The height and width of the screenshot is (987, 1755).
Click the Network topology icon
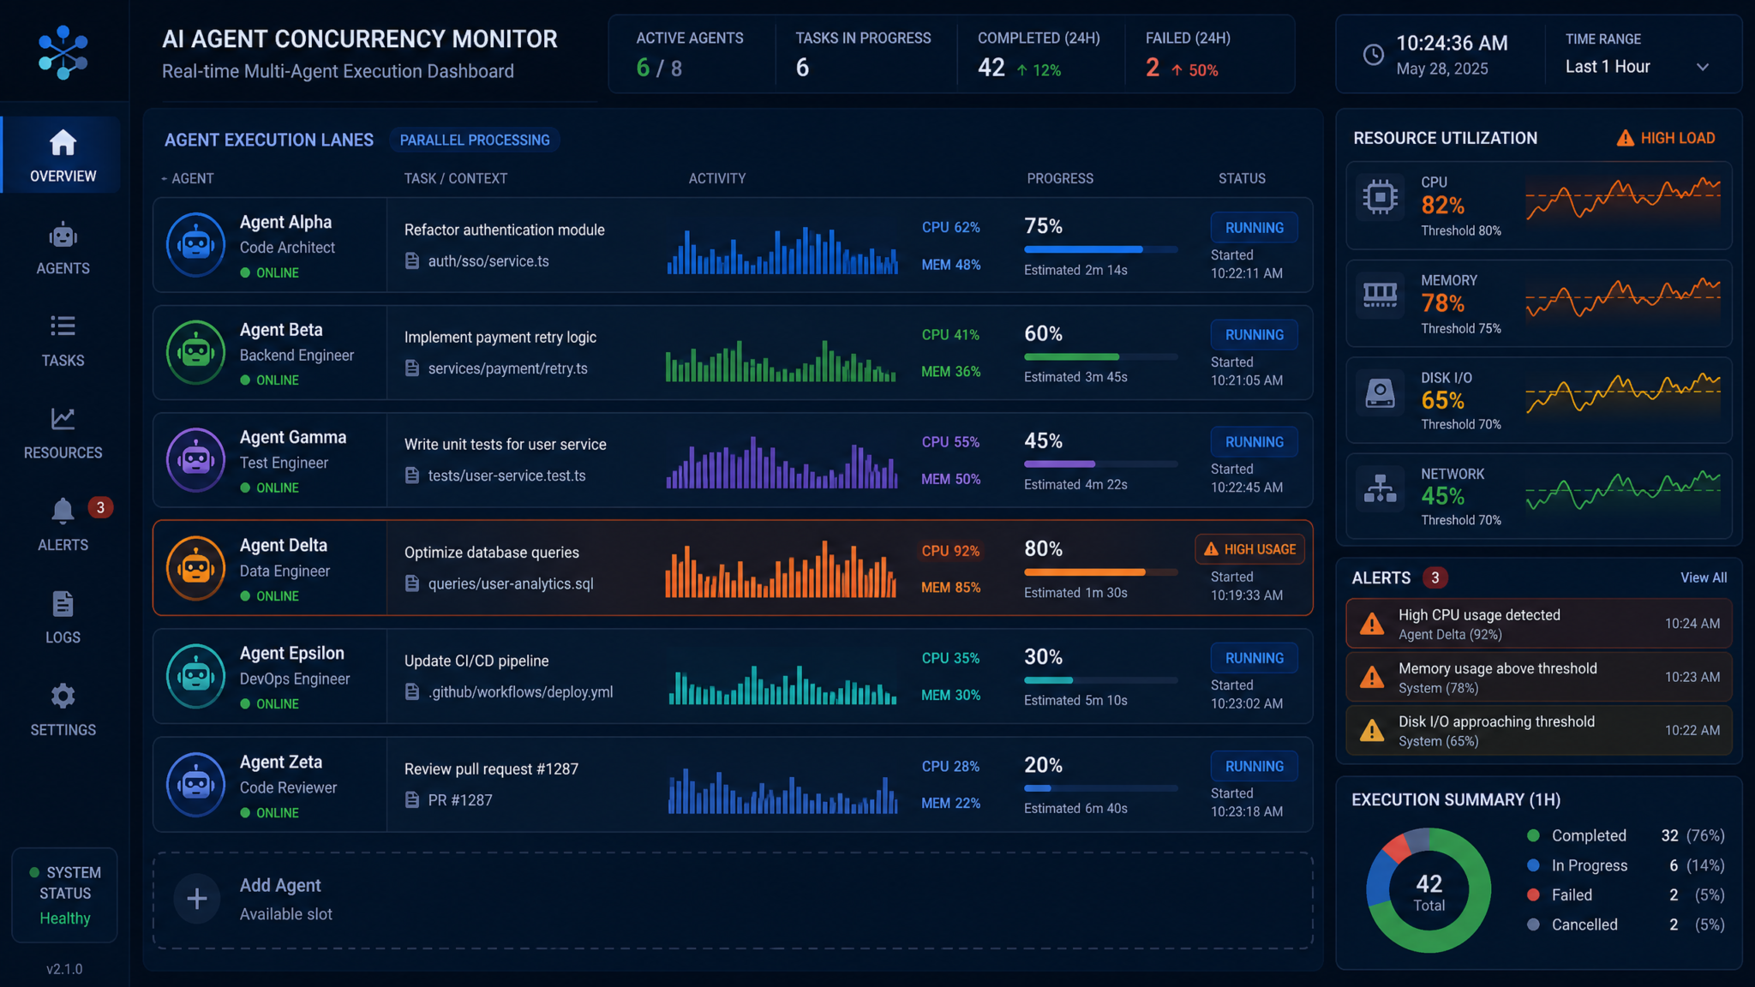pos(1380,488)
